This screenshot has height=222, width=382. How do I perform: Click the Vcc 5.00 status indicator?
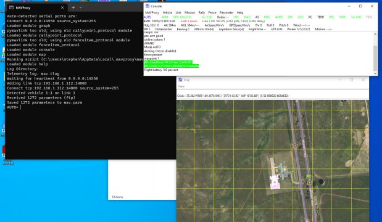(207, 17)
